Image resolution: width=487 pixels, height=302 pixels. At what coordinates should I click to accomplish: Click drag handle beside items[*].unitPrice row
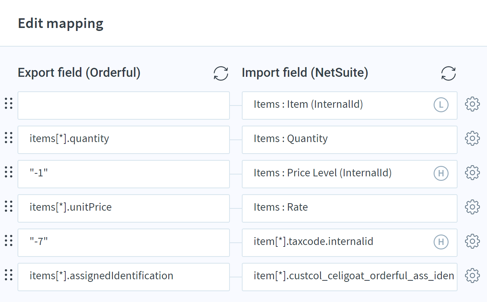tap(9, 207)
